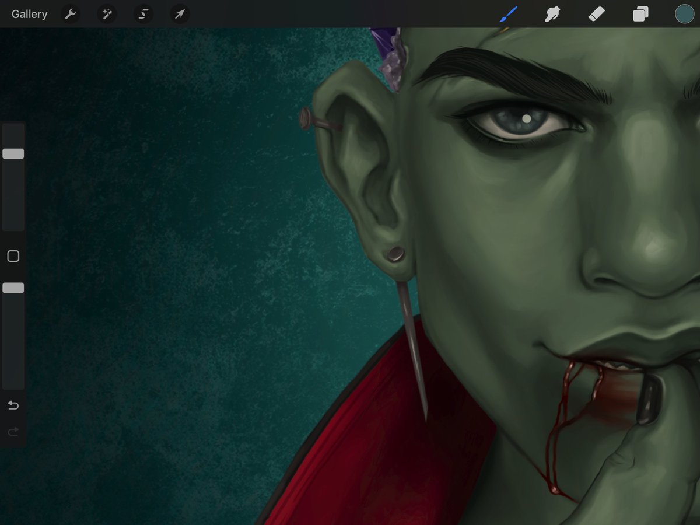700x525 pixels.
Task: Open the Adjustments magic wand menu
Action: [x=107, y=14]
